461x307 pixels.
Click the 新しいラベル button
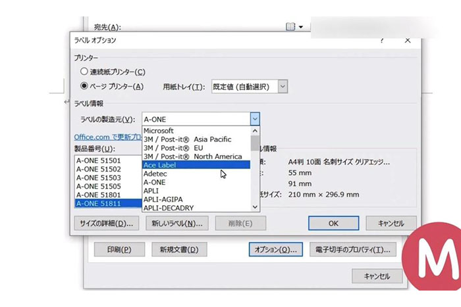pyautogui.click(x=177, y=224)
